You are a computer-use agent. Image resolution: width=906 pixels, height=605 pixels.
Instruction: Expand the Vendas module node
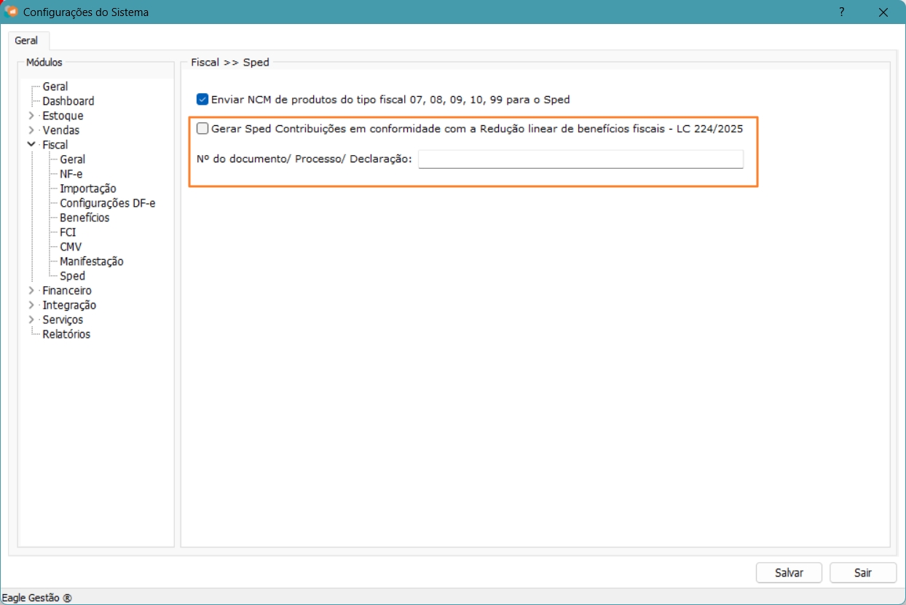(31, 130)
